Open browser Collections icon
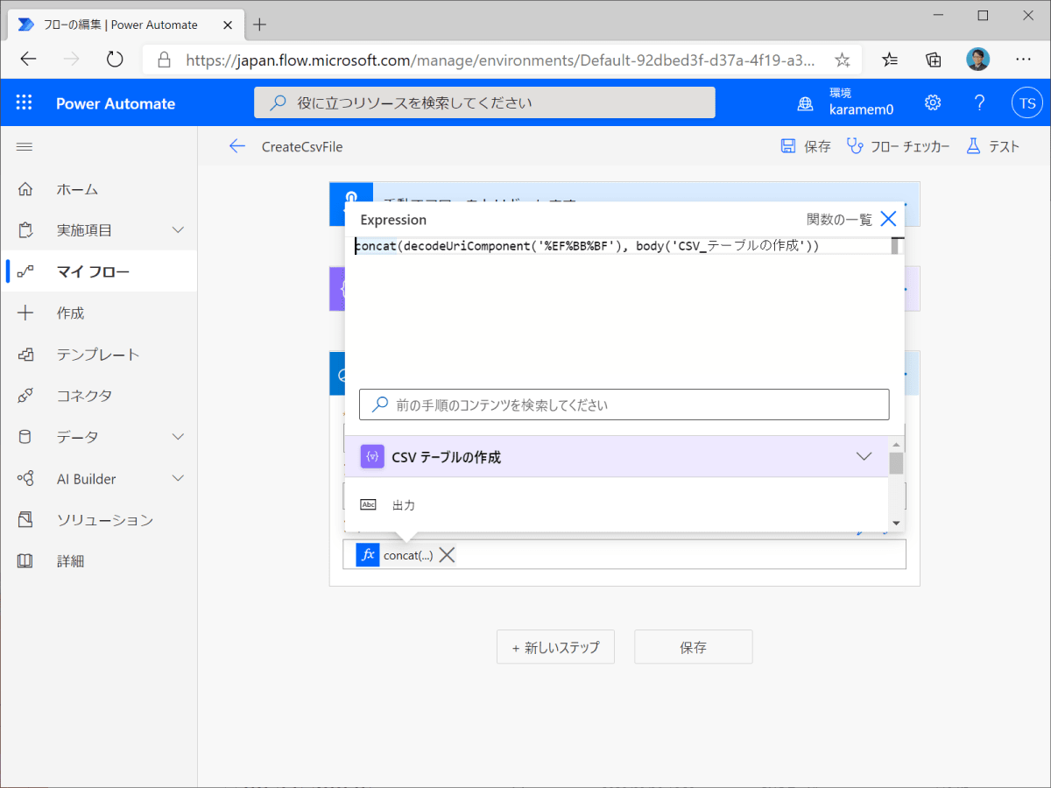1051x788 pixels. [934, 60]
